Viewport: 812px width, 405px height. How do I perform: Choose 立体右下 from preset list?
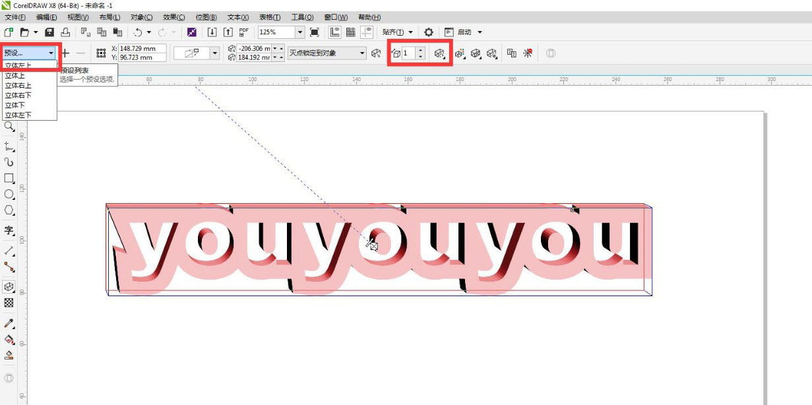click(x=18, y=96)
